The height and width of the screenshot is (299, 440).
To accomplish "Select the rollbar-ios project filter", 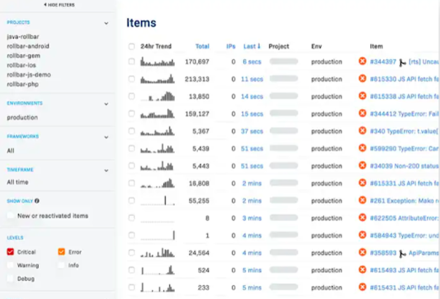I will point(22,65).
